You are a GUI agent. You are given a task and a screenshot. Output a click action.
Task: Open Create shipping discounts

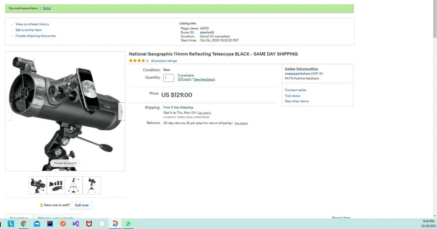pyautogui.click(x=36, y=36)
